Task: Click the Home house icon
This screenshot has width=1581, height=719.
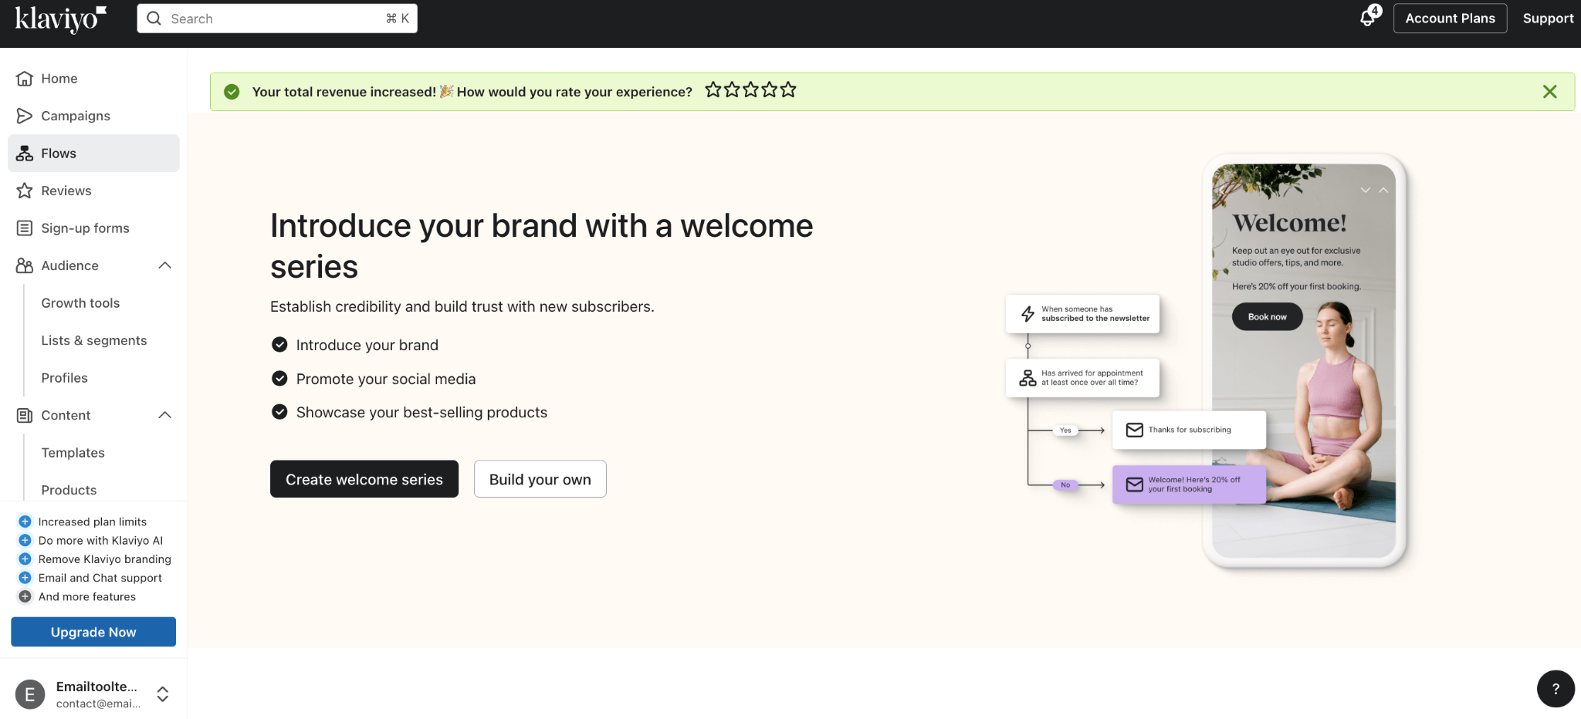Action: tap(25, 79)
